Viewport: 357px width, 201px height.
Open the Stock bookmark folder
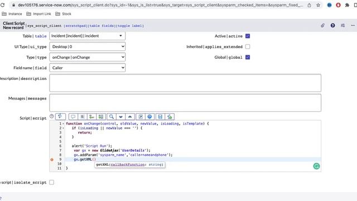pos(63,14)
